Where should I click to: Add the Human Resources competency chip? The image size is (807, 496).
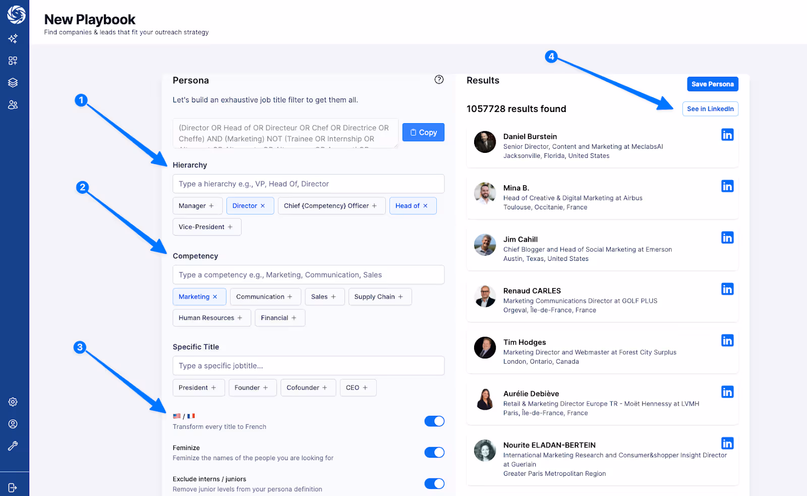pyautogui.click(x=211, y=318)
